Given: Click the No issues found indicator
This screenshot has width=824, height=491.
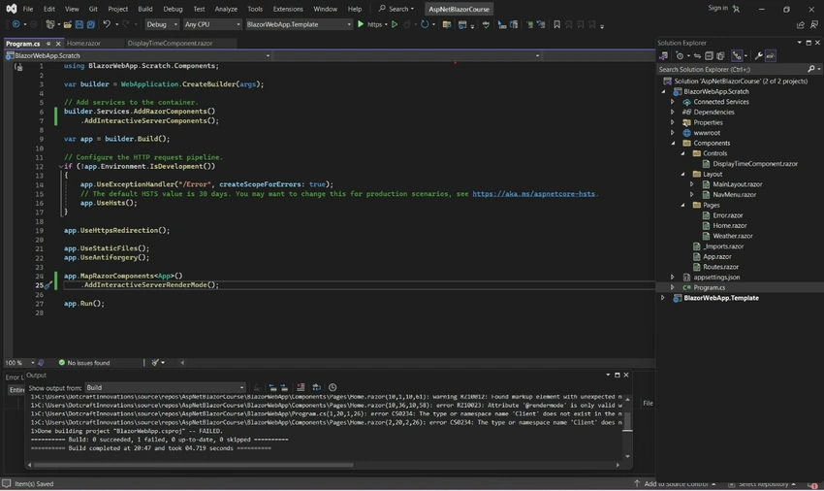Looking at the screenshot, I should click(84, 363).
